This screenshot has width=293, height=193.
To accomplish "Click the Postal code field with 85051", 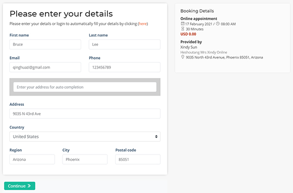I will 138,159.
